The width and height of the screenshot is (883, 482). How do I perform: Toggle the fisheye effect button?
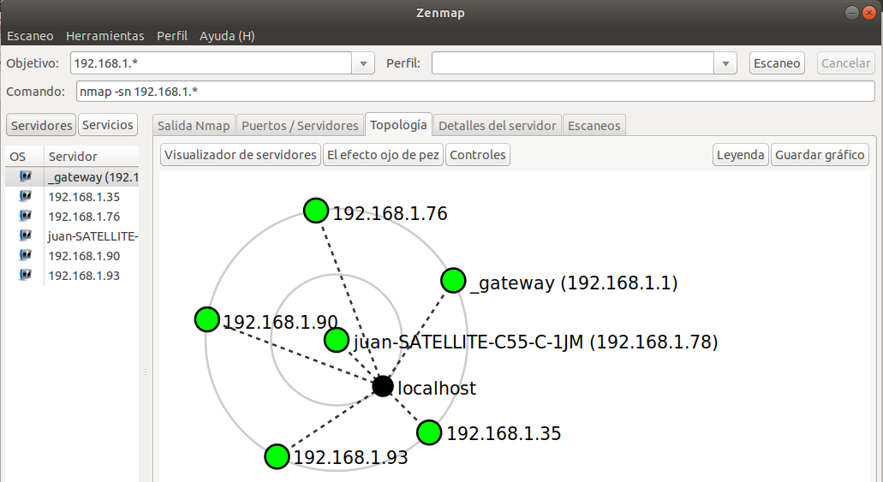[x=383, y=155]
